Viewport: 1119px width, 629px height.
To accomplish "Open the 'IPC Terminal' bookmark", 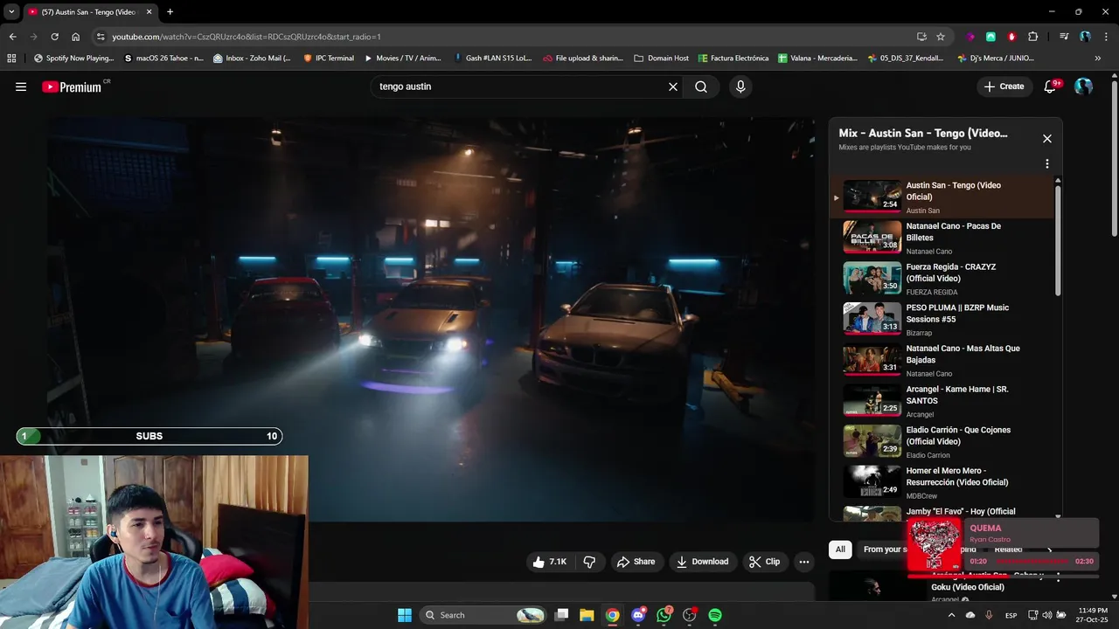I will [329, 59].
